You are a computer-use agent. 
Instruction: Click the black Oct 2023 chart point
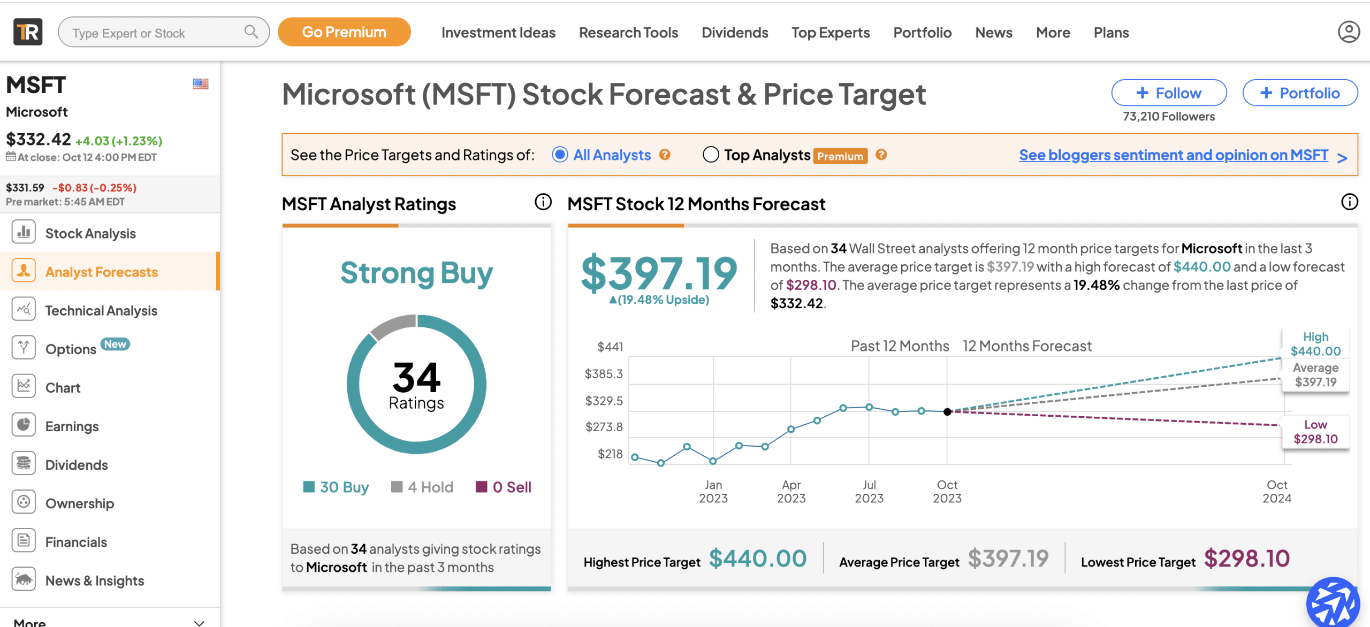(947, 411)
